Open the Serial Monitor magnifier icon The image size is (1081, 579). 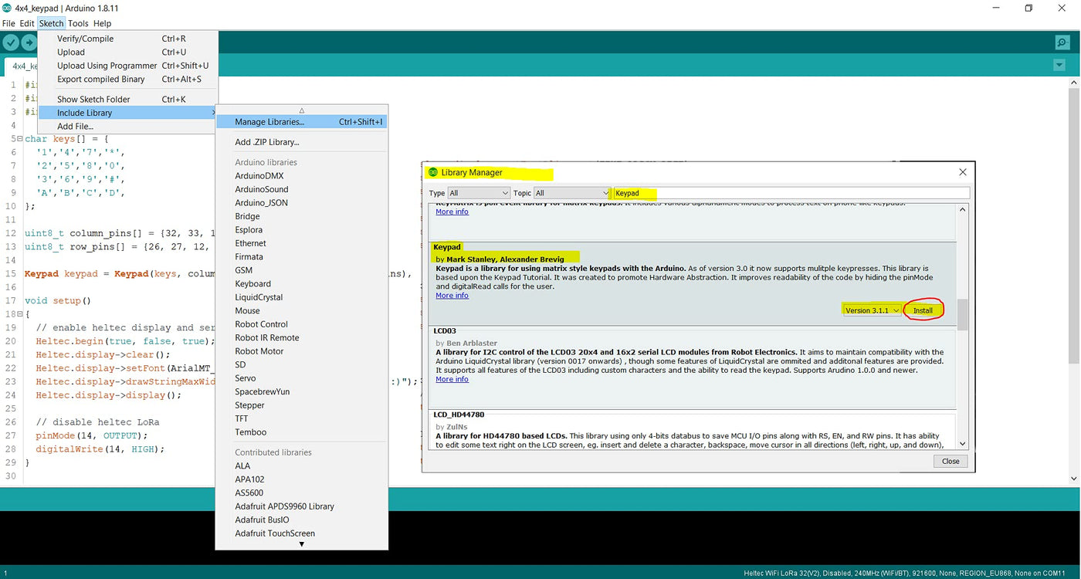coord(1062,42)
